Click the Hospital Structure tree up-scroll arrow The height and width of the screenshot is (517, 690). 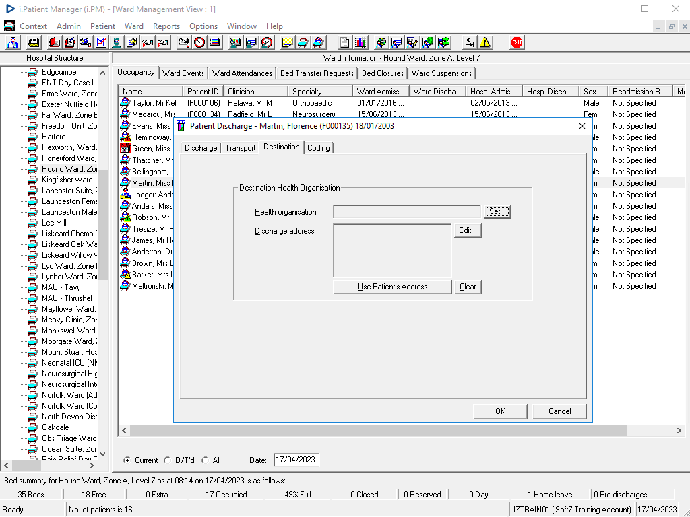(x=102, y=73)
